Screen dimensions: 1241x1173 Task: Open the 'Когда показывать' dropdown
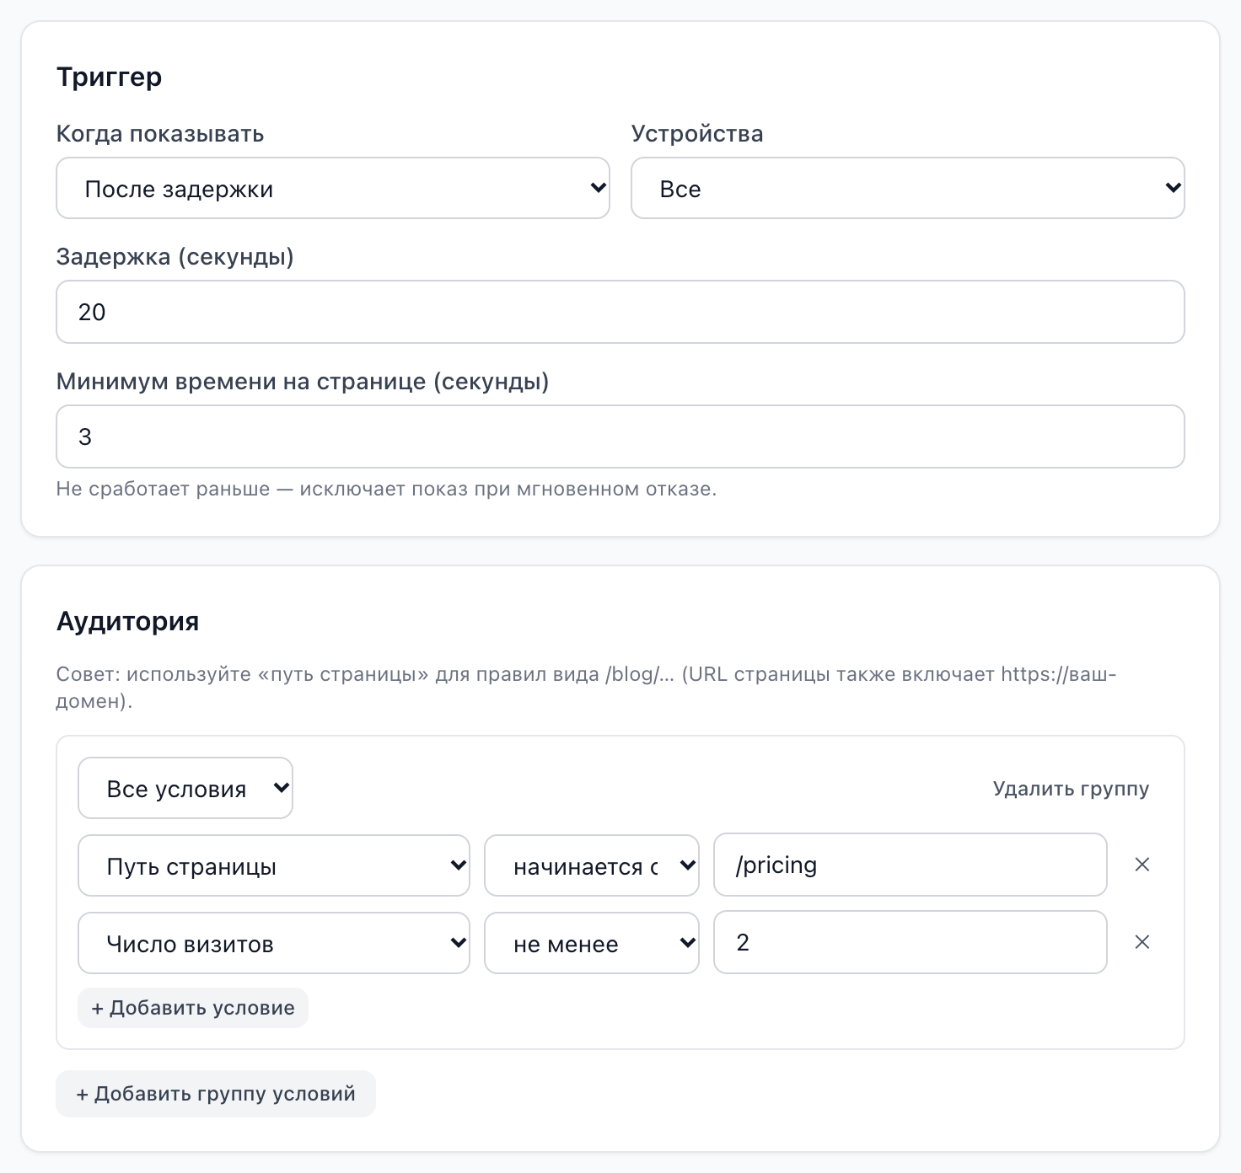coord(333,188)
